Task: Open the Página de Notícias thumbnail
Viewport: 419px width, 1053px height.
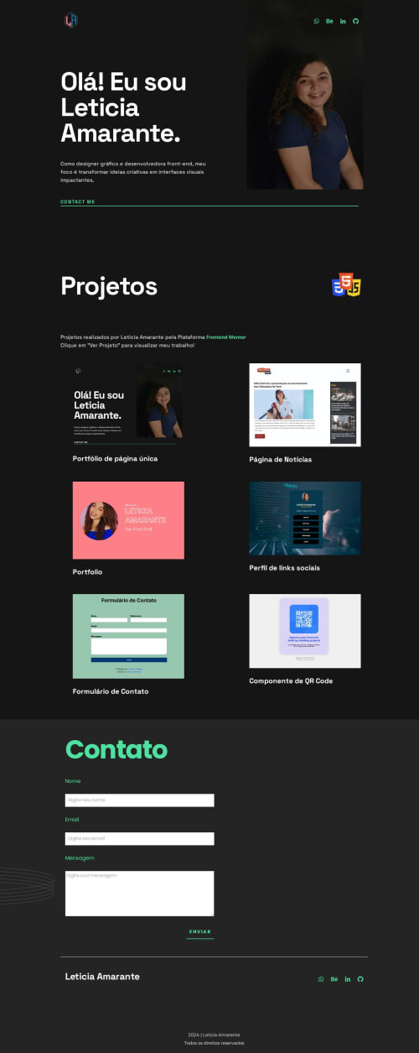Action: (x=305, y=404)
